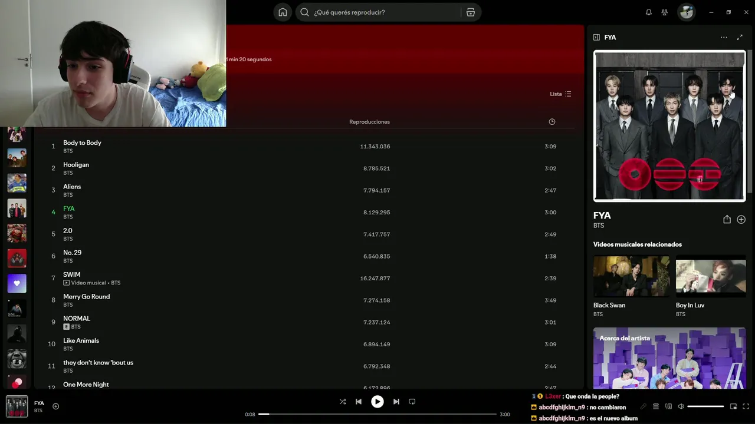Open connect to a device
755x424 pixels.
click(x=668, y=406)
